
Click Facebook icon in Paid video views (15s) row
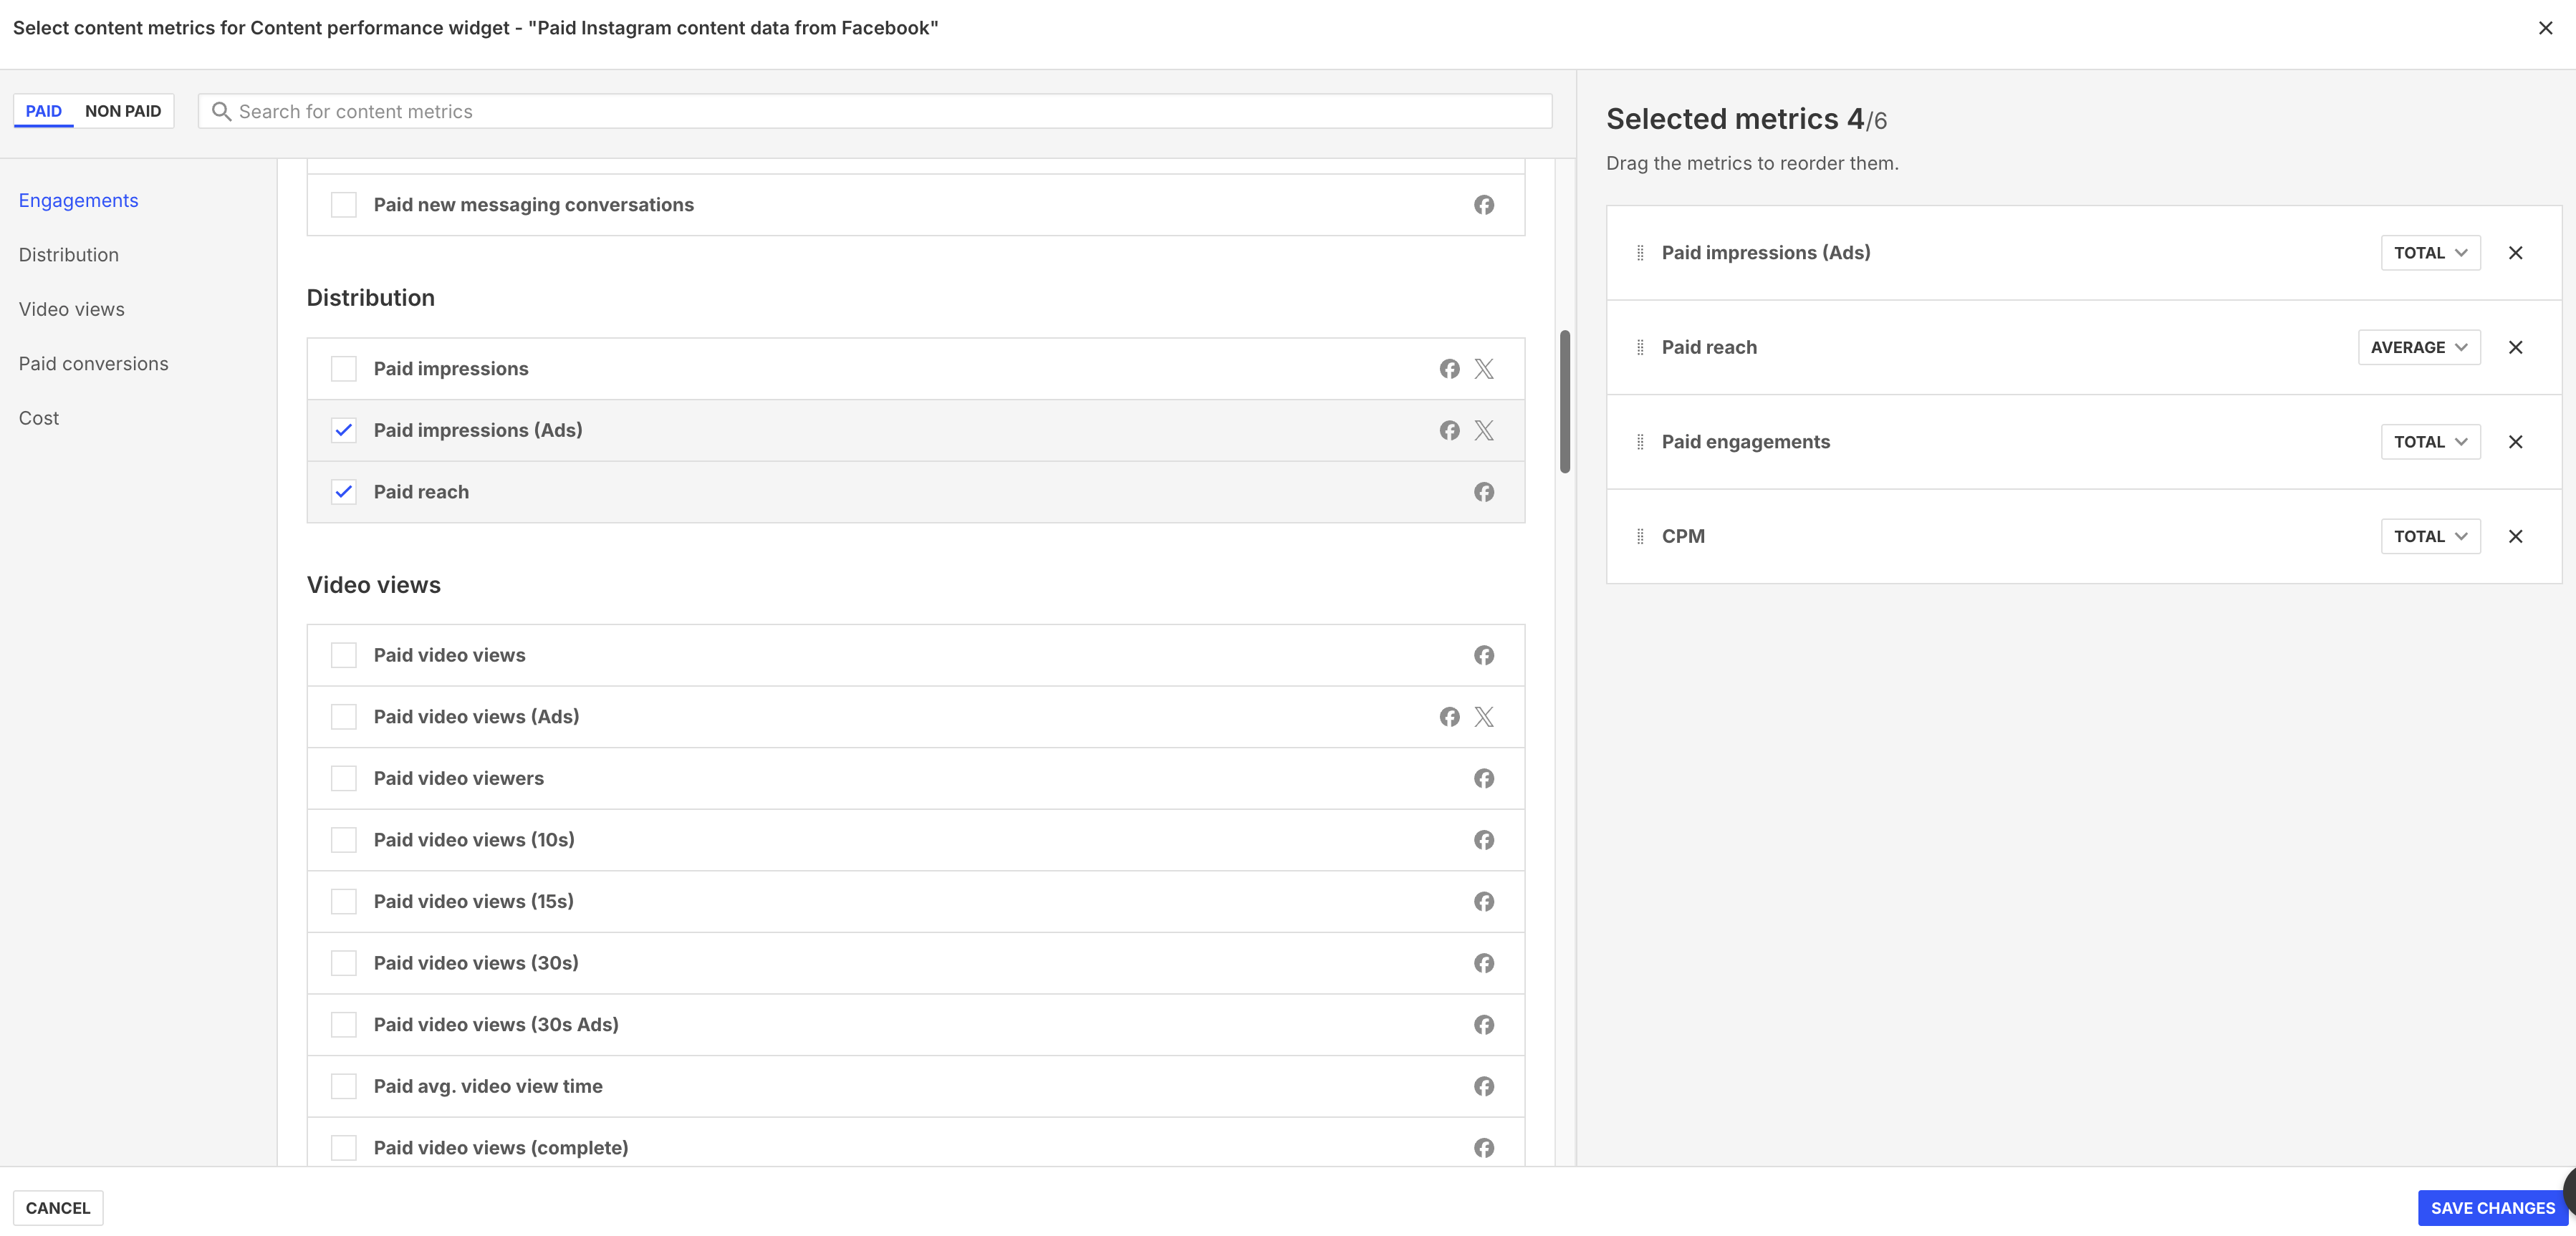click(x=1484, y=901)
